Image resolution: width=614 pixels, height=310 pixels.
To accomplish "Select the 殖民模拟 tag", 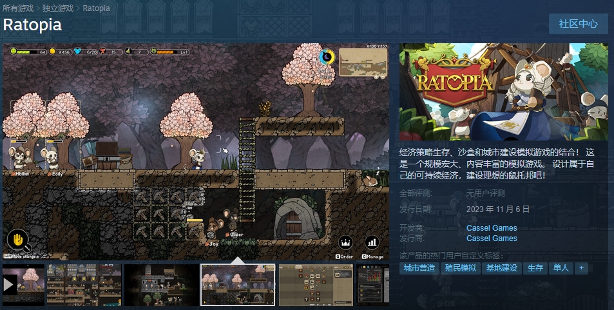I will coord(461,268).
